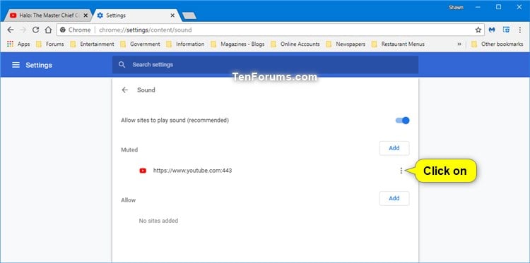The width and height of the screenshot is (530, 263).
Task: Click into the Search settings field
Action: pos(265,65)
